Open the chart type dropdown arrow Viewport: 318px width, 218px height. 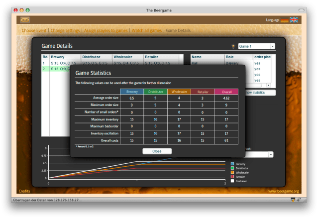click(x=271, y=155)
